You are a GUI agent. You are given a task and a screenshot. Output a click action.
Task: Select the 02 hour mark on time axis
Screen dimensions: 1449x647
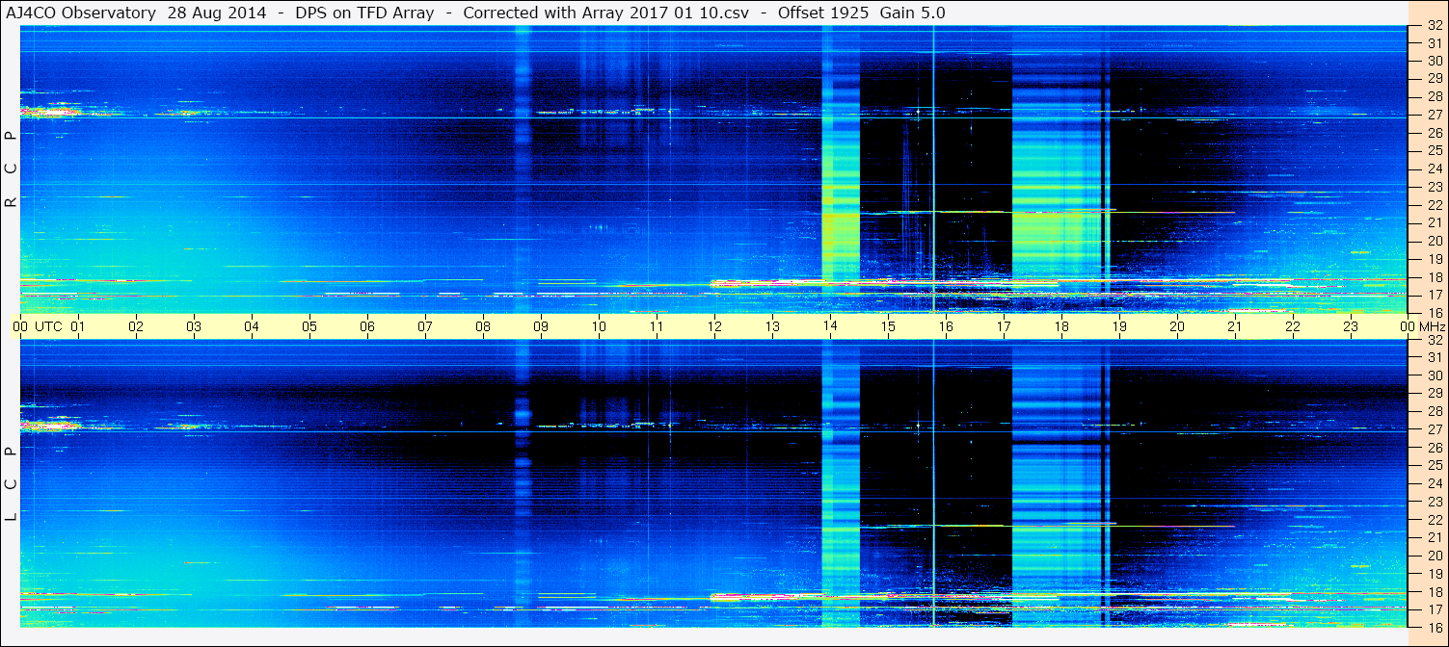[136, 326]
